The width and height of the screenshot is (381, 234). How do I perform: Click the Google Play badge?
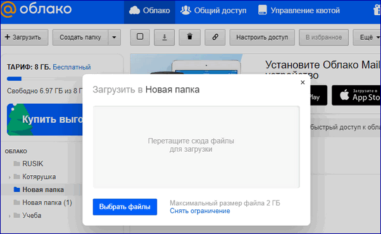point(318,95)
